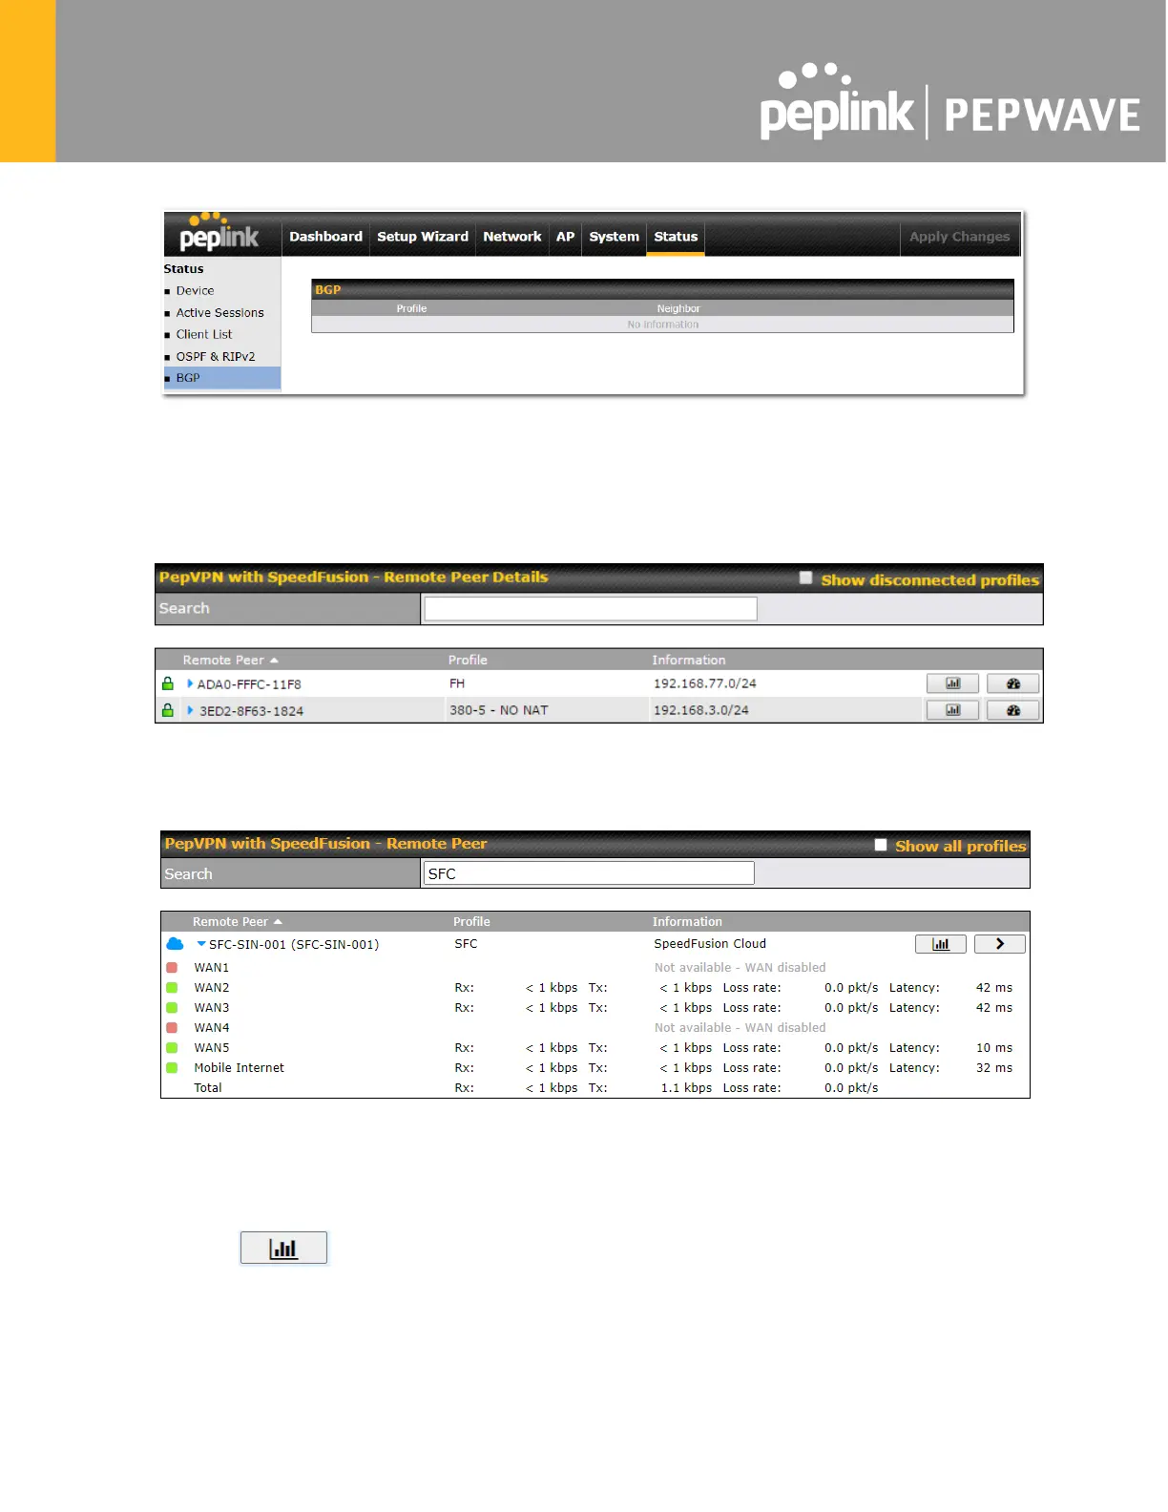This screenshot has height=1512, width=1168.
Task: Open the Network tab
Action: [x=512, y=237]
